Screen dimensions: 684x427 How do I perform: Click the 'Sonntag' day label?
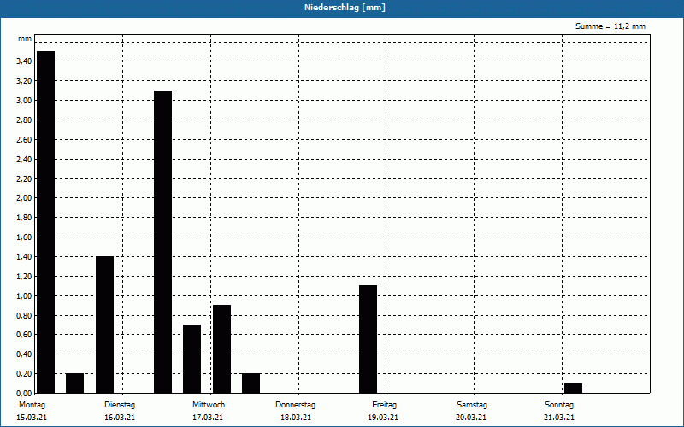pos(559,405)
